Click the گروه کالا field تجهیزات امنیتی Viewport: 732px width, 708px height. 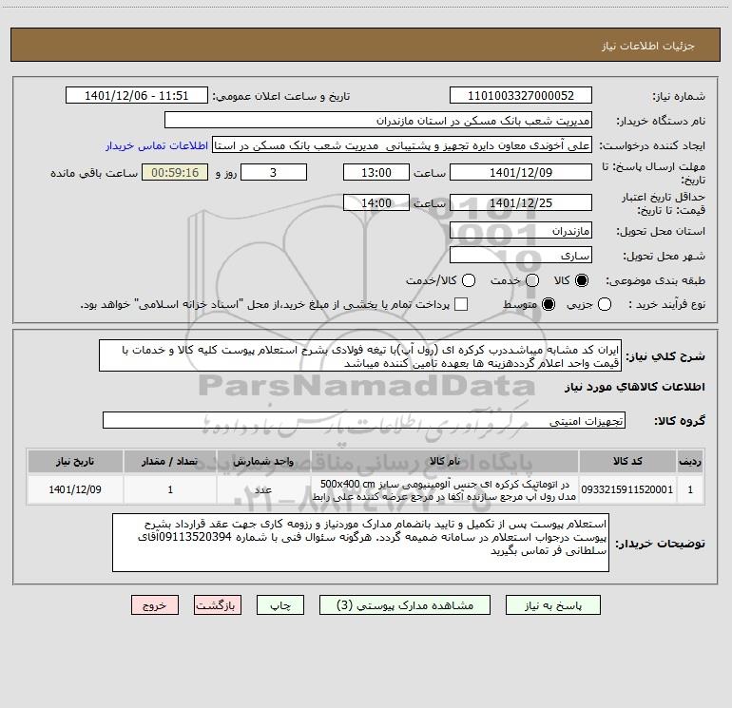tap(364, 420)
